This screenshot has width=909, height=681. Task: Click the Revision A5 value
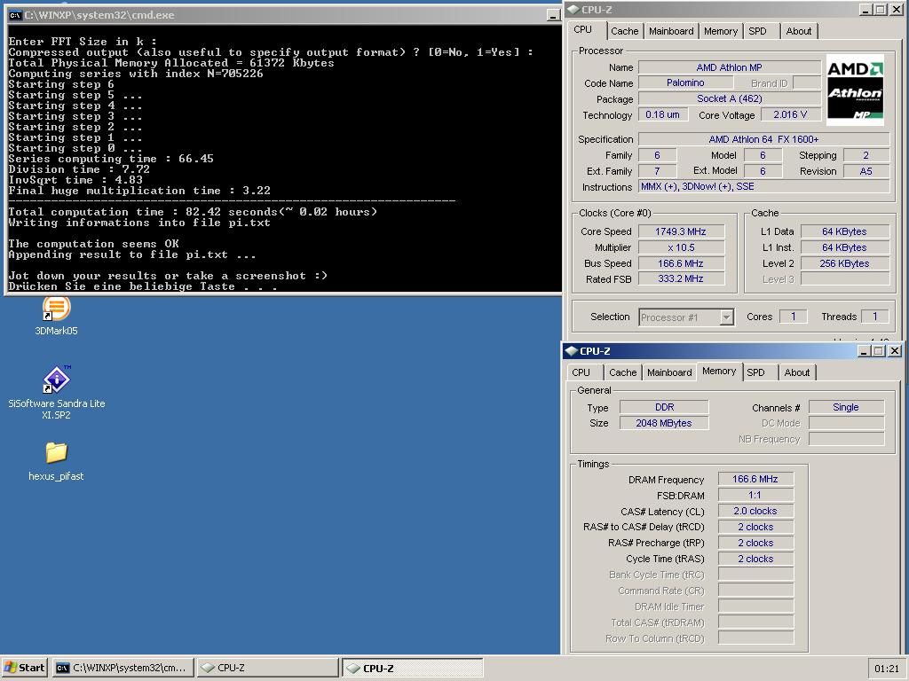tap(866, 171)
